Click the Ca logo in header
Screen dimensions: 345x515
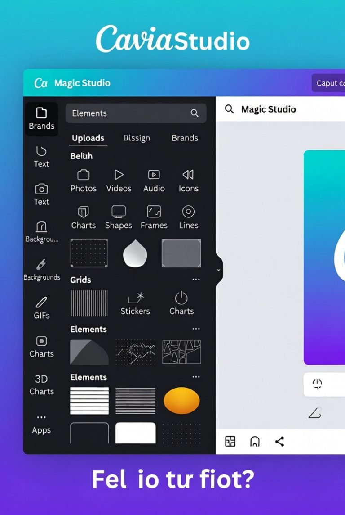point(41,83)
